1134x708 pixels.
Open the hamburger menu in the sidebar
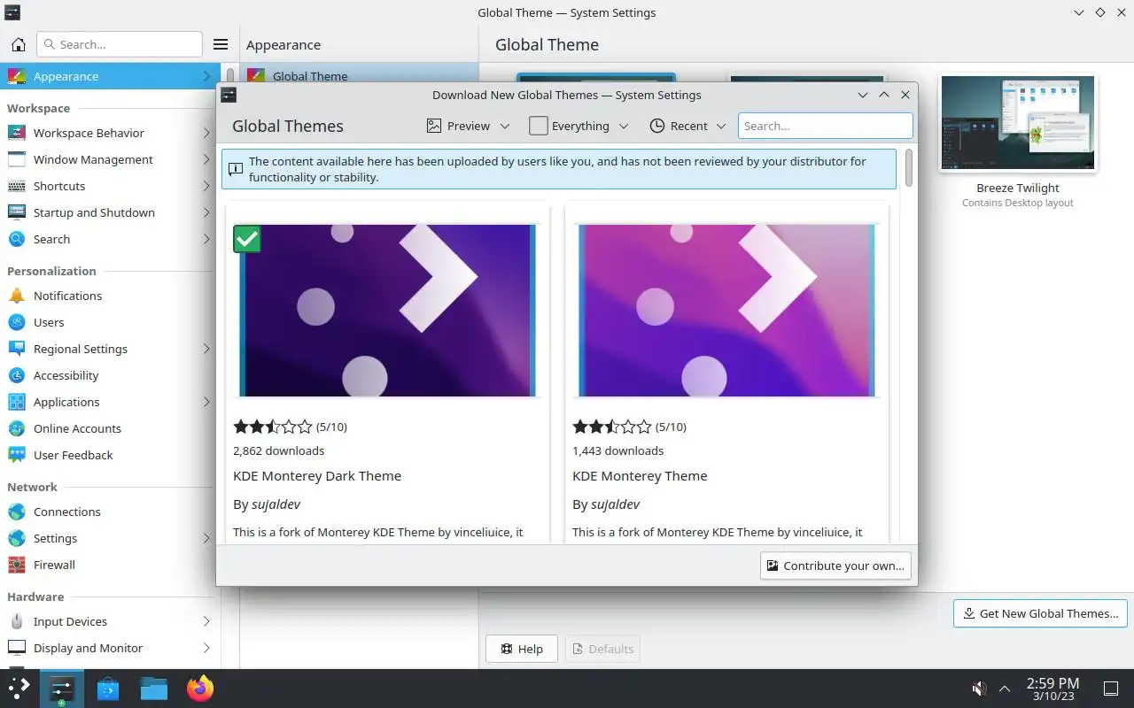coord(221,44)
